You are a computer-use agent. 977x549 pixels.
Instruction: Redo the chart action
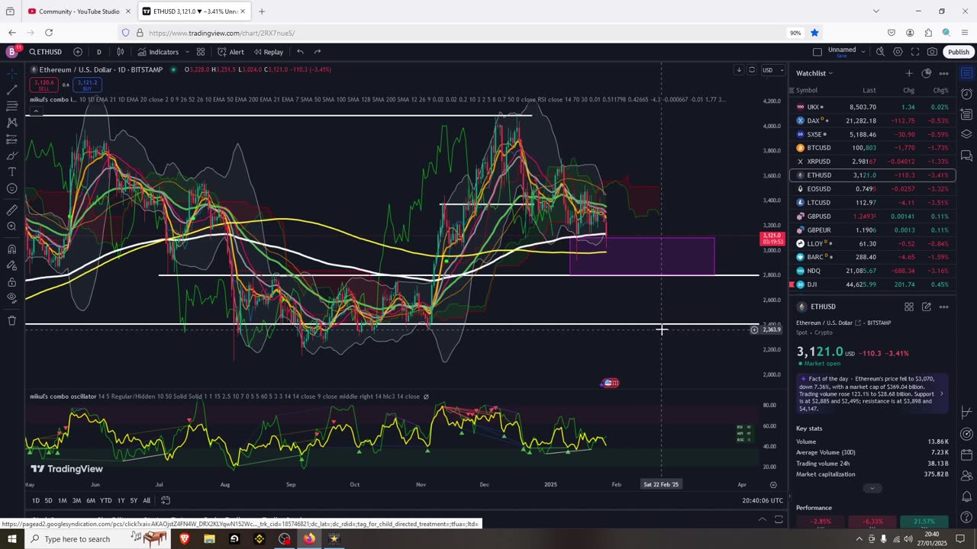(x=318, y=52)
